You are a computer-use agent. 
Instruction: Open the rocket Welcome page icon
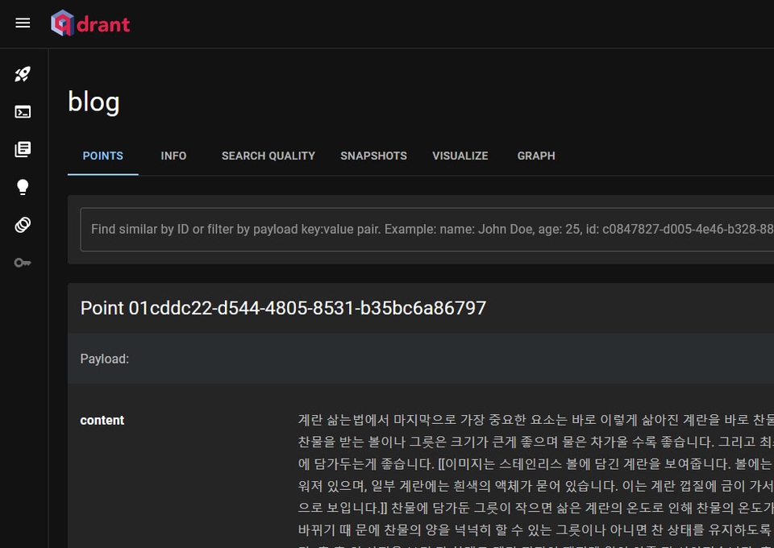pyautogui.click(x=23, y=74)
